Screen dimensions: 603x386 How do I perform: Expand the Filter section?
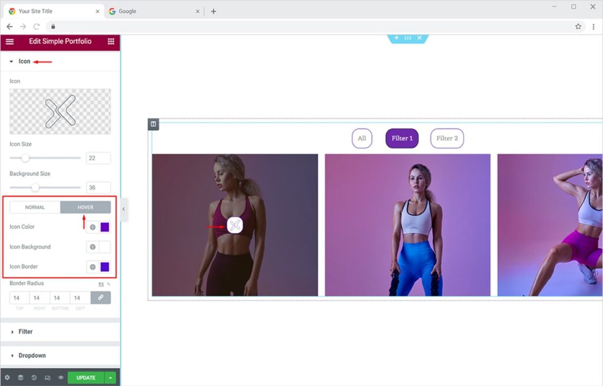(25, 332)
